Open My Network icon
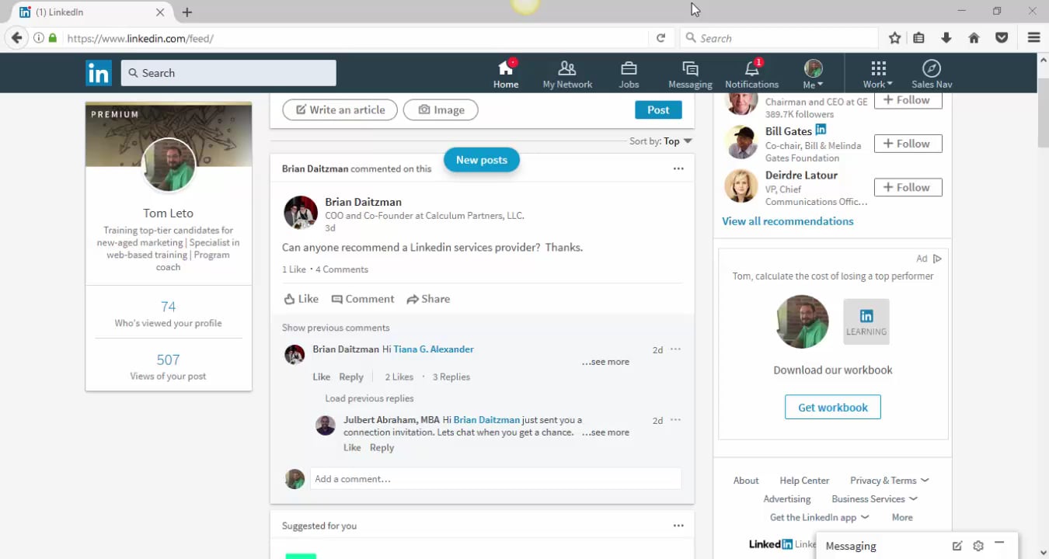Viewport: 1049px width, 559px height. 567,73
